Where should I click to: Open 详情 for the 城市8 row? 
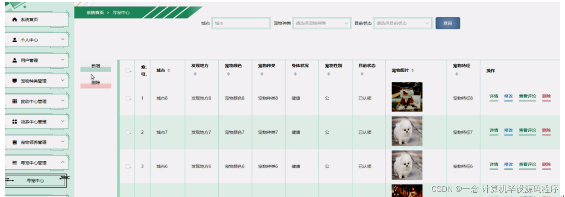pos(494,97)
